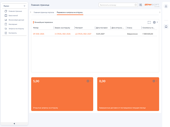Expand the Портал workspace dropdown

click(14, 6)
